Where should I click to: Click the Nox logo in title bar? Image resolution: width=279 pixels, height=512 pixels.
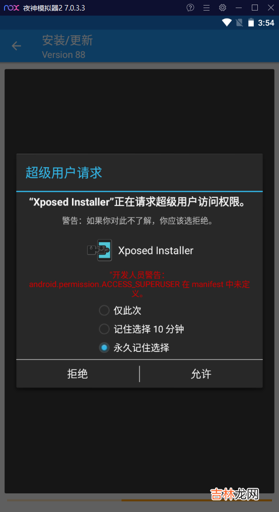[12, 8]
